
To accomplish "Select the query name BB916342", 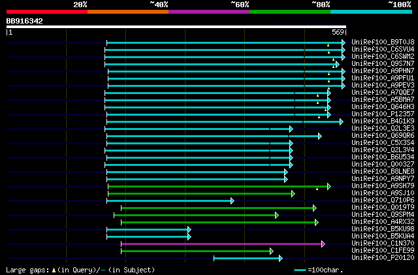I will click(25, 21).
